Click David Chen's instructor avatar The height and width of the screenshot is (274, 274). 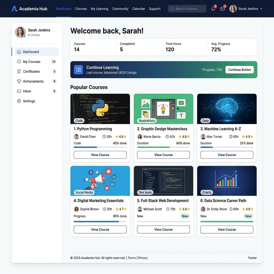[x=76, y=136]
